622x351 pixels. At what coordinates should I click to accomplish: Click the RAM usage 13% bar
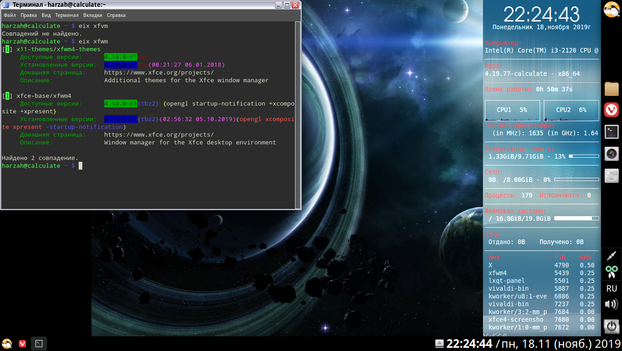coord(584,156)
